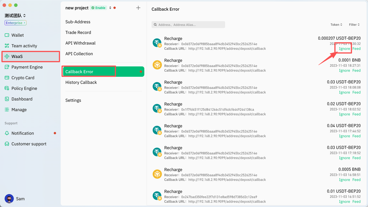Open Payment Engine via its icon
Image resolution: width=368 pixels, height=207 pixels.
tap(7, 67)
